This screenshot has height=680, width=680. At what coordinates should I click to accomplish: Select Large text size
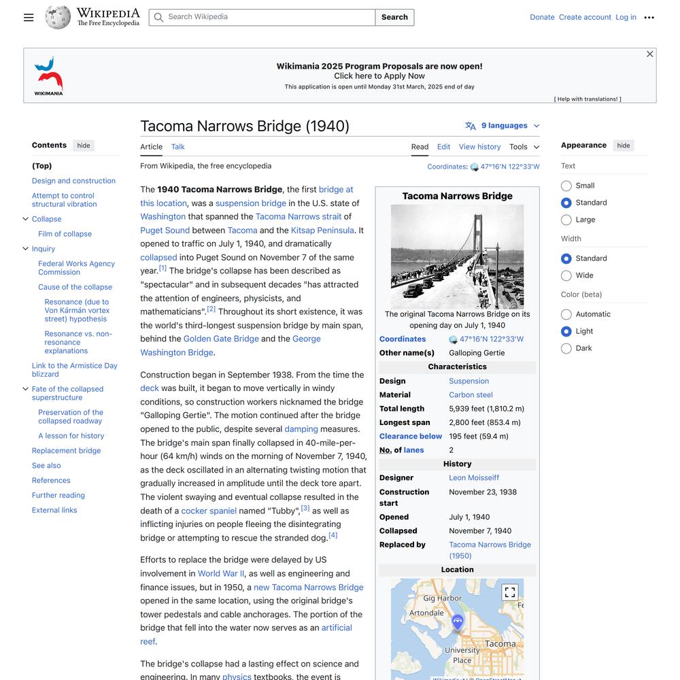point(566,220)
